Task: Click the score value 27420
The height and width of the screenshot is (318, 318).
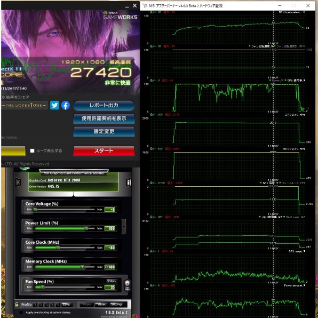Action: [101, 73]
